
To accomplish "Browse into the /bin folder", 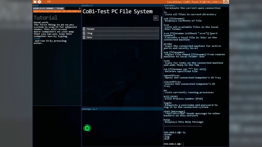I will (121, 38).
